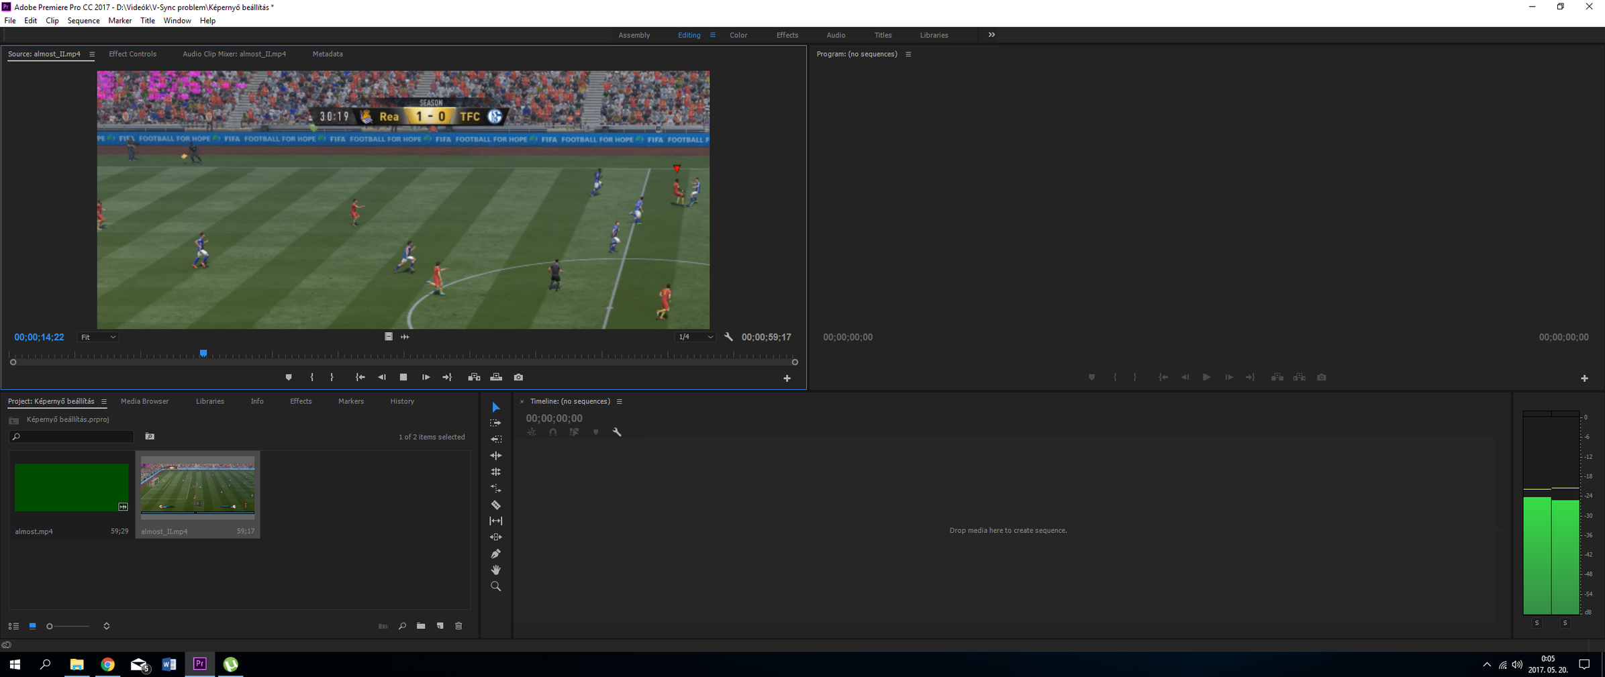Mark In point in Source monitor
The height and width of the screenshot is (677, 1605).
[x=312, y=378]
